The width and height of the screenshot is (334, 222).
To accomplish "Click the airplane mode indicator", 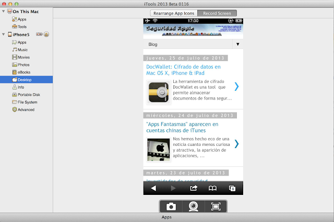I will 147,21.
